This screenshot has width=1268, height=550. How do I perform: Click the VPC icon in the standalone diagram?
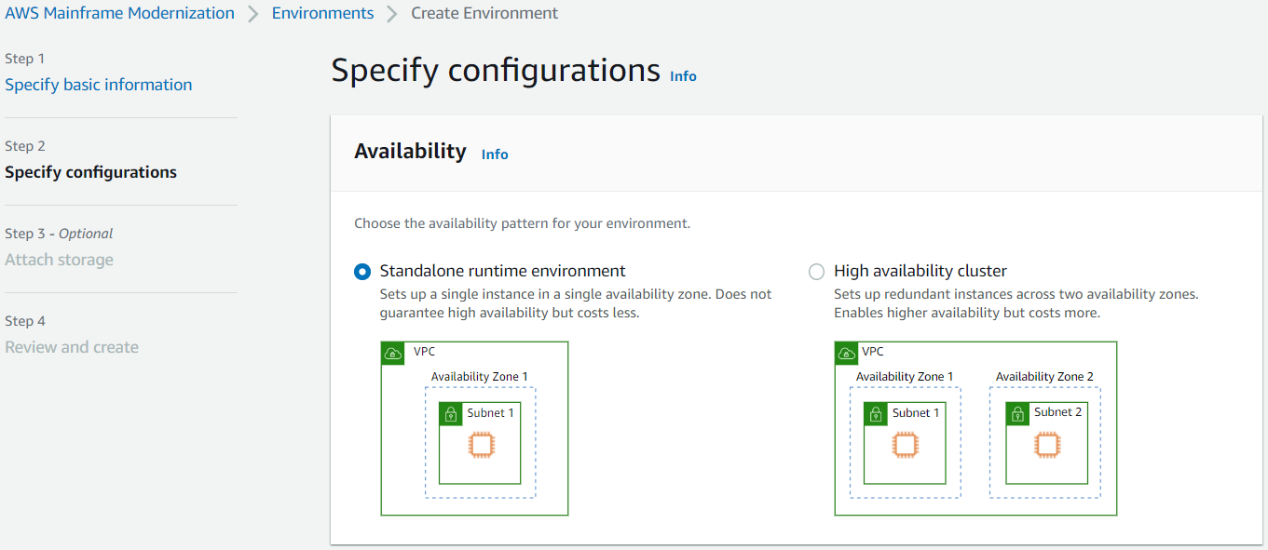(x=392, y=353)
